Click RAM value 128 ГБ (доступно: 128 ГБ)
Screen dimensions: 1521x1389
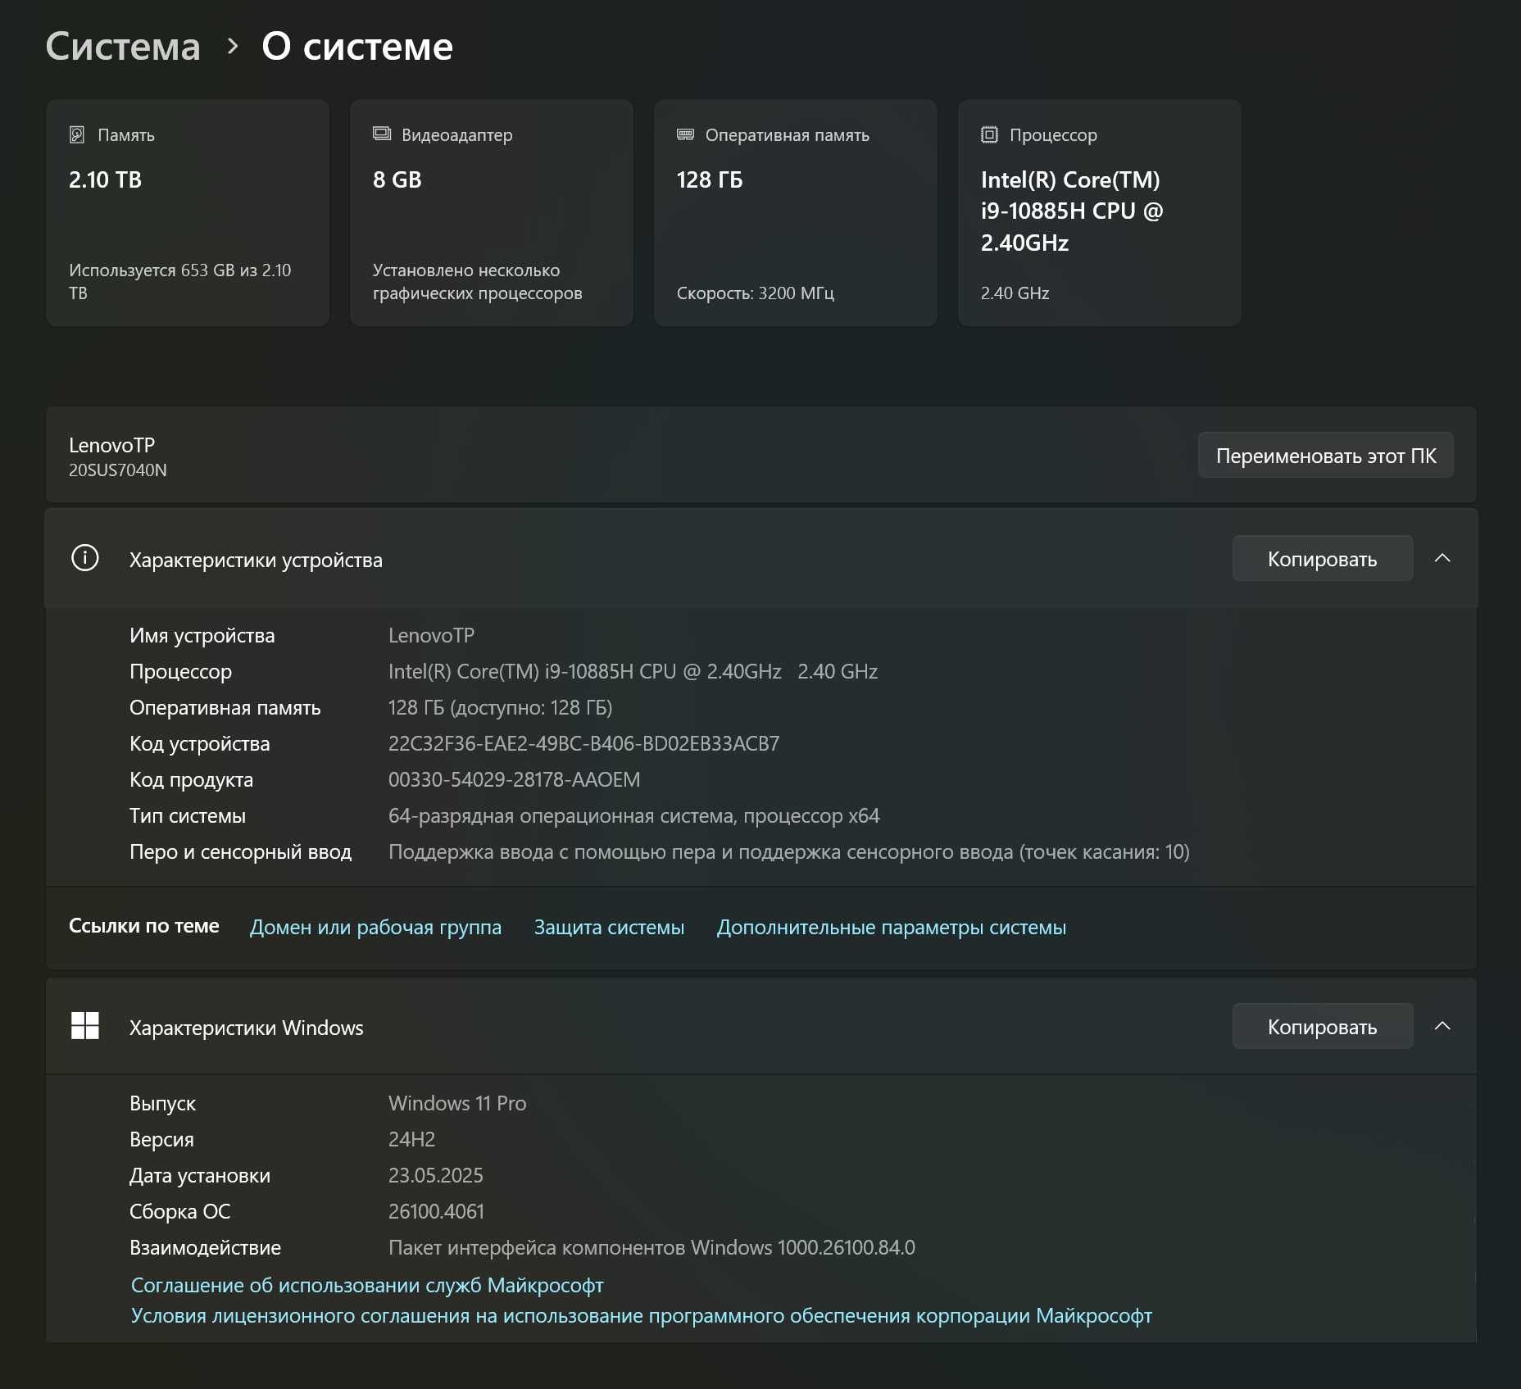tap(500, 707)
